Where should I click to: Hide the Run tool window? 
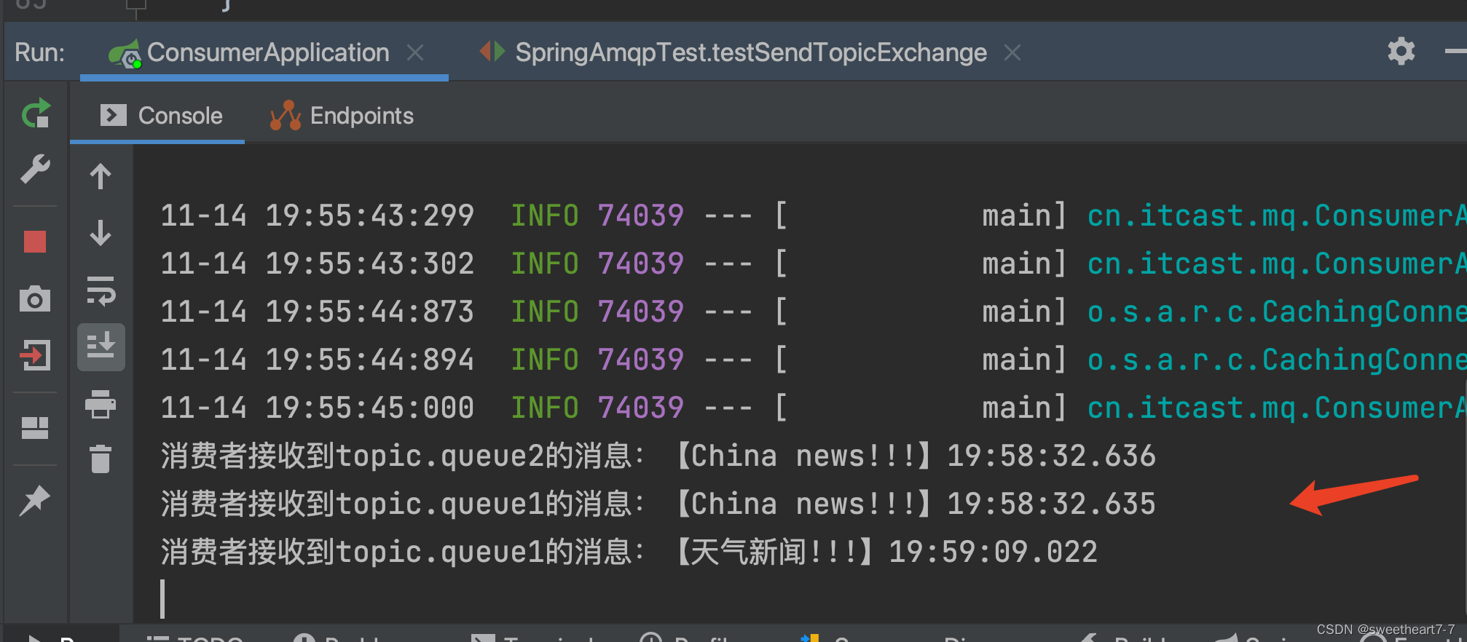pos(1455,51)
